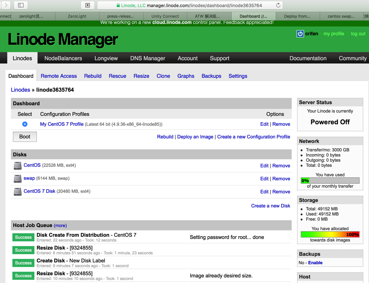Switch to the Remote Access tab
The width and height of the screenshot is (369, 283).
coord(59,76)
